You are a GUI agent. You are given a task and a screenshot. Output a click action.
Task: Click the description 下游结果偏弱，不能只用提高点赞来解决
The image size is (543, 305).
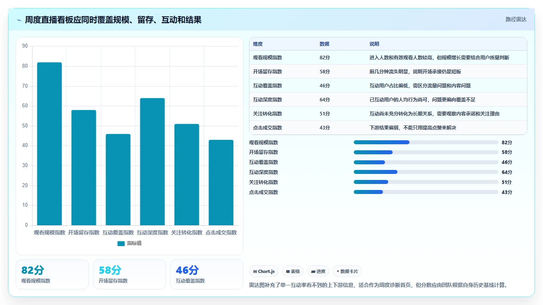coord(413,128)
